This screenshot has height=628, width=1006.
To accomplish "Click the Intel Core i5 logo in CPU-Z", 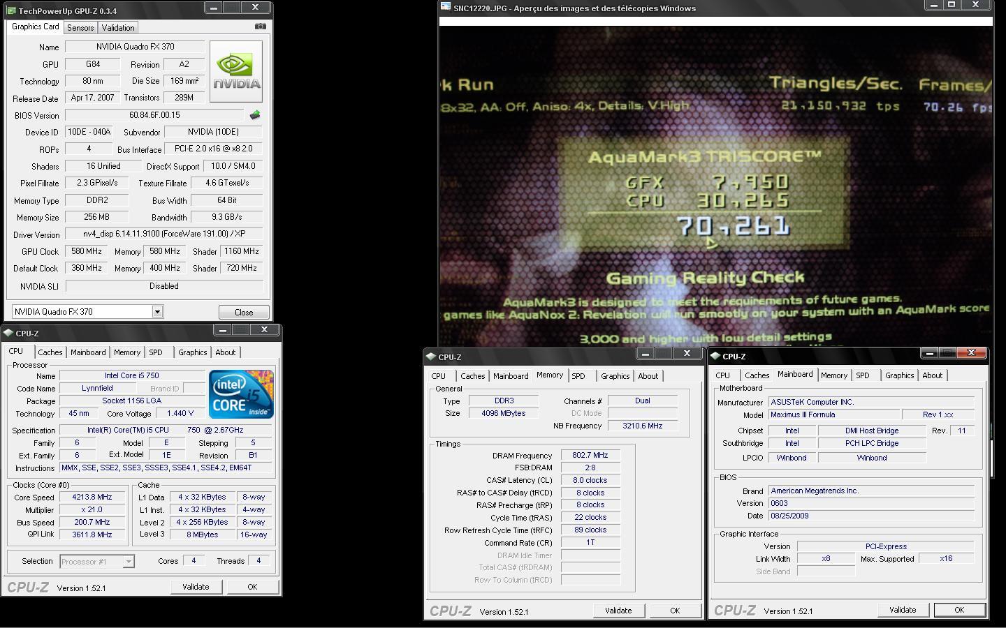I will coord(241,394).
